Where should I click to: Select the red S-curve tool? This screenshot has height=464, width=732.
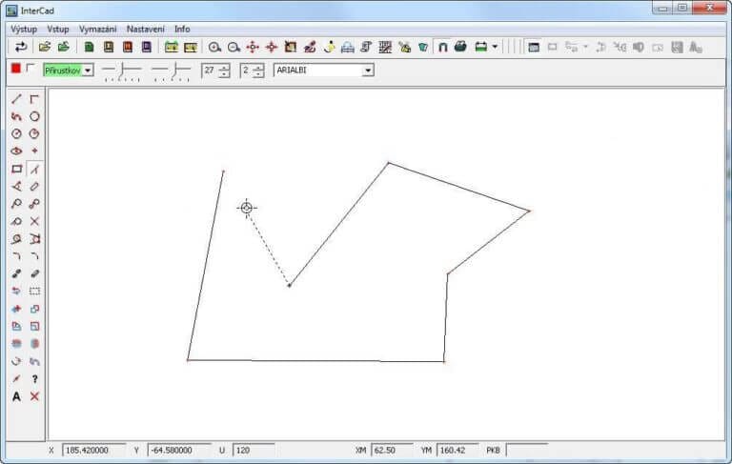tap(16, 116)
